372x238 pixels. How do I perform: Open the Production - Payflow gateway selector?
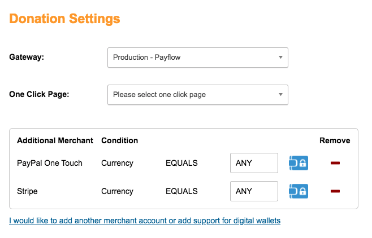198,58
